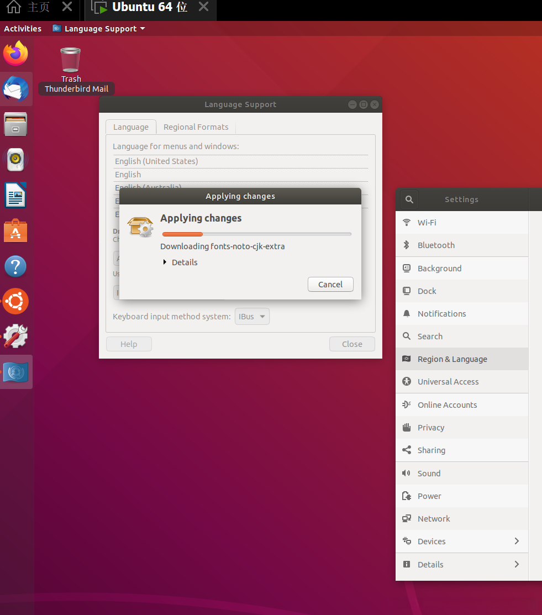This screenshot has width=542, height=615.
Task: Open the Language Support app menu arrow
Action: (x=143, y=29)
